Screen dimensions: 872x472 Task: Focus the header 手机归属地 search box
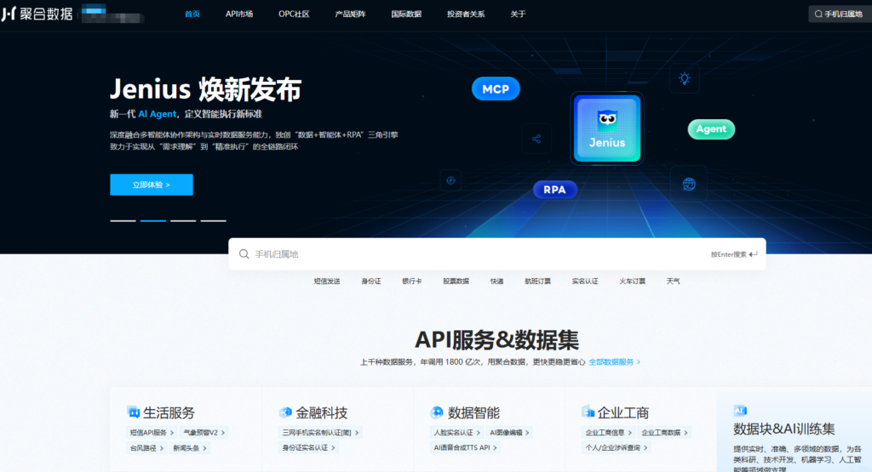[x=840, y=14]
